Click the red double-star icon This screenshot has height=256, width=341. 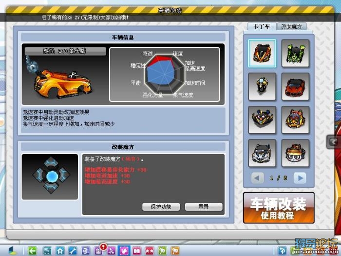150,251
